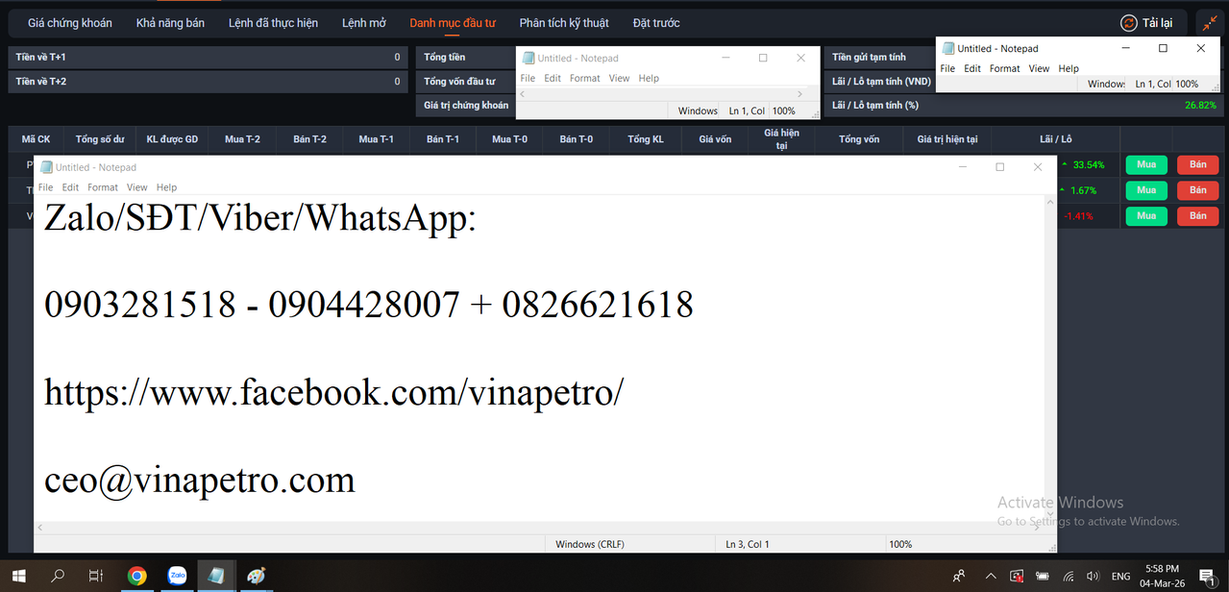
Task: Click the 26.82% profit percentage value
Action: (1200, 105)
